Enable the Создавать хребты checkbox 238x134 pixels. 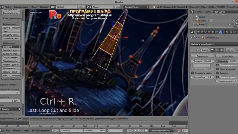[x=192, y=73]
